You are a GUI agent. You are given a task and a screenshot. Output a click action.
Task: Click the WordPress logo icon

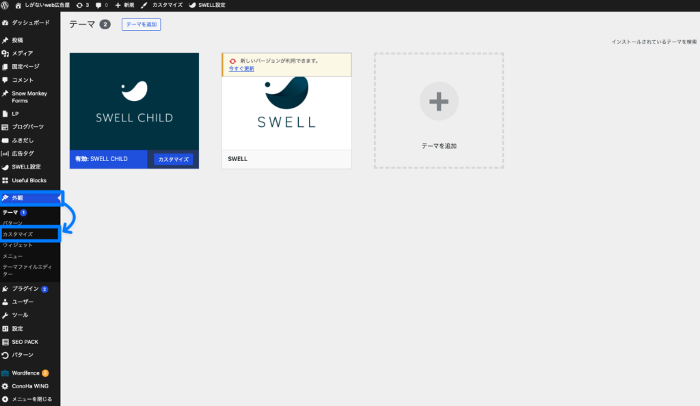(5, 5)
